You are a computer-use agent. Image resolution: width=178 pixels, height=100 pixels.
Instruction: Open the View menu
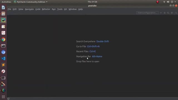(21, 9)
